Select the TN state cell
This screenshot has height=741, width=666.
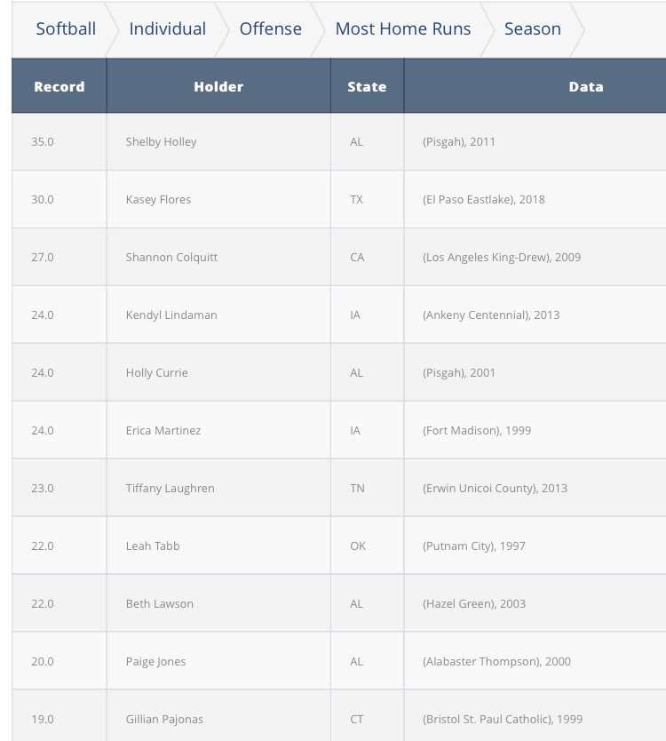pos(367,488)
